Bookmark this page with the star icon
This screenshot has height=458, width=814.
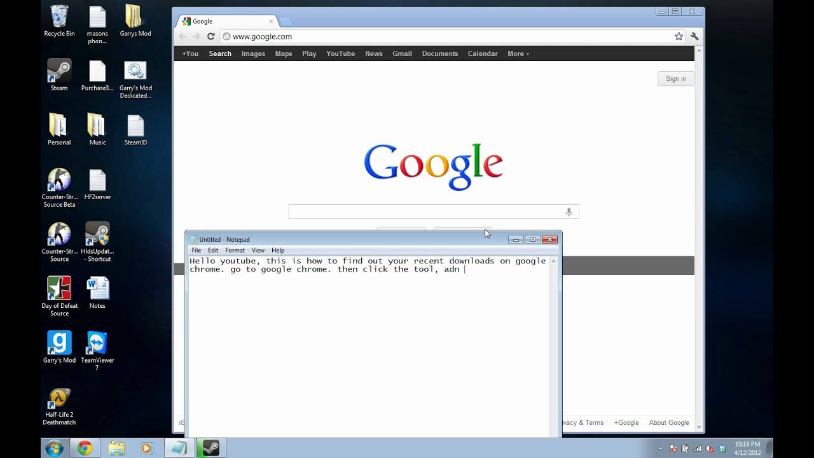[679, 36]
